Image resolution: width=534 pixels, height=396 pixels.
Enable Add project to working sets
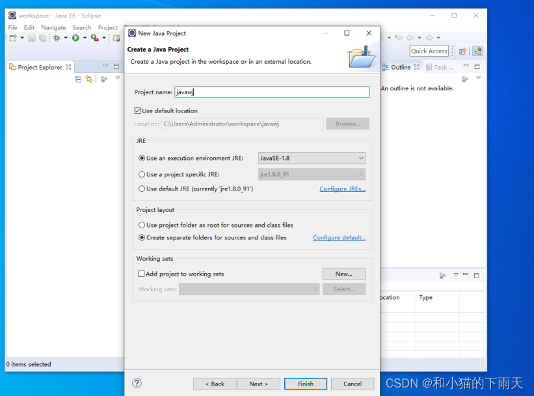pyautogui.click(x=140, y=274)
